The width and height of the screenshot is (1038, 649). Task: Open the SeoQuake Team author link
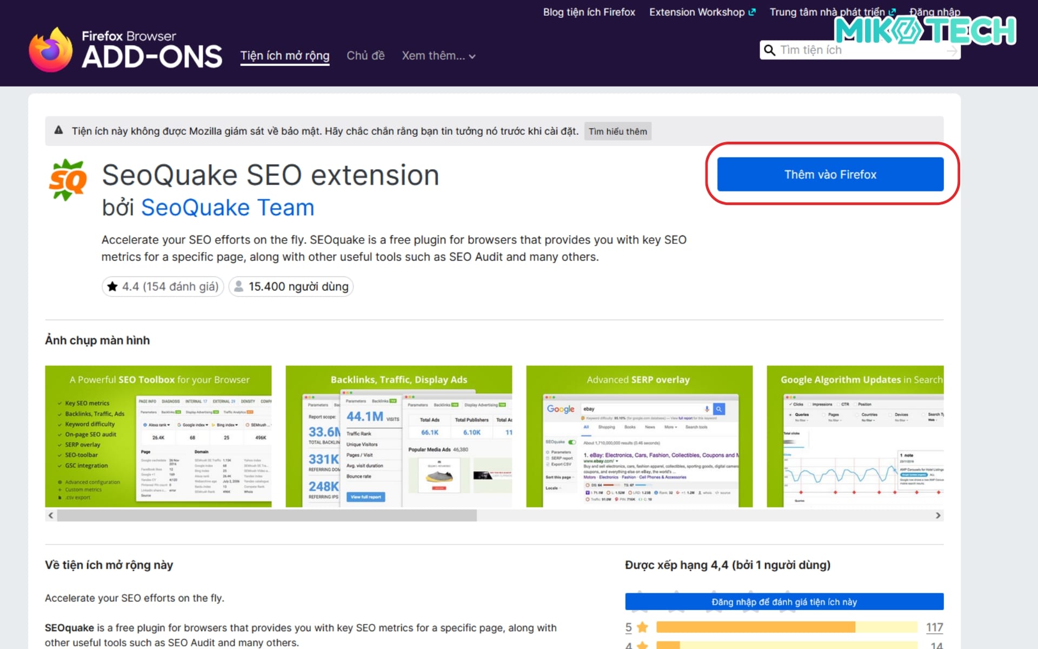[227, 207]
